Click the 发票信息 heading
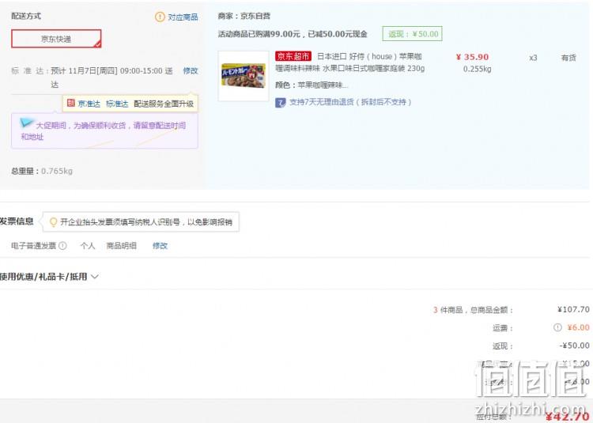Image resolution: width=593 pixels, height=423 pixels. coord(17,221)
